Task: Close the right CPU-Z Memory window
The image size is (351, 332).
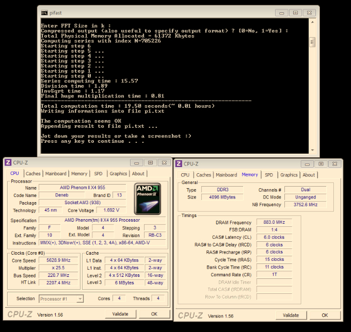Action: coord(334,164)
